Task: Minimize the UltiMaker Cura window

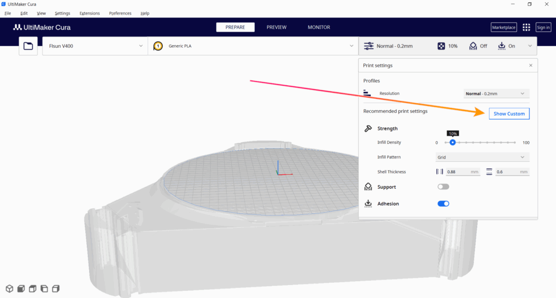Action: point(513,4)
